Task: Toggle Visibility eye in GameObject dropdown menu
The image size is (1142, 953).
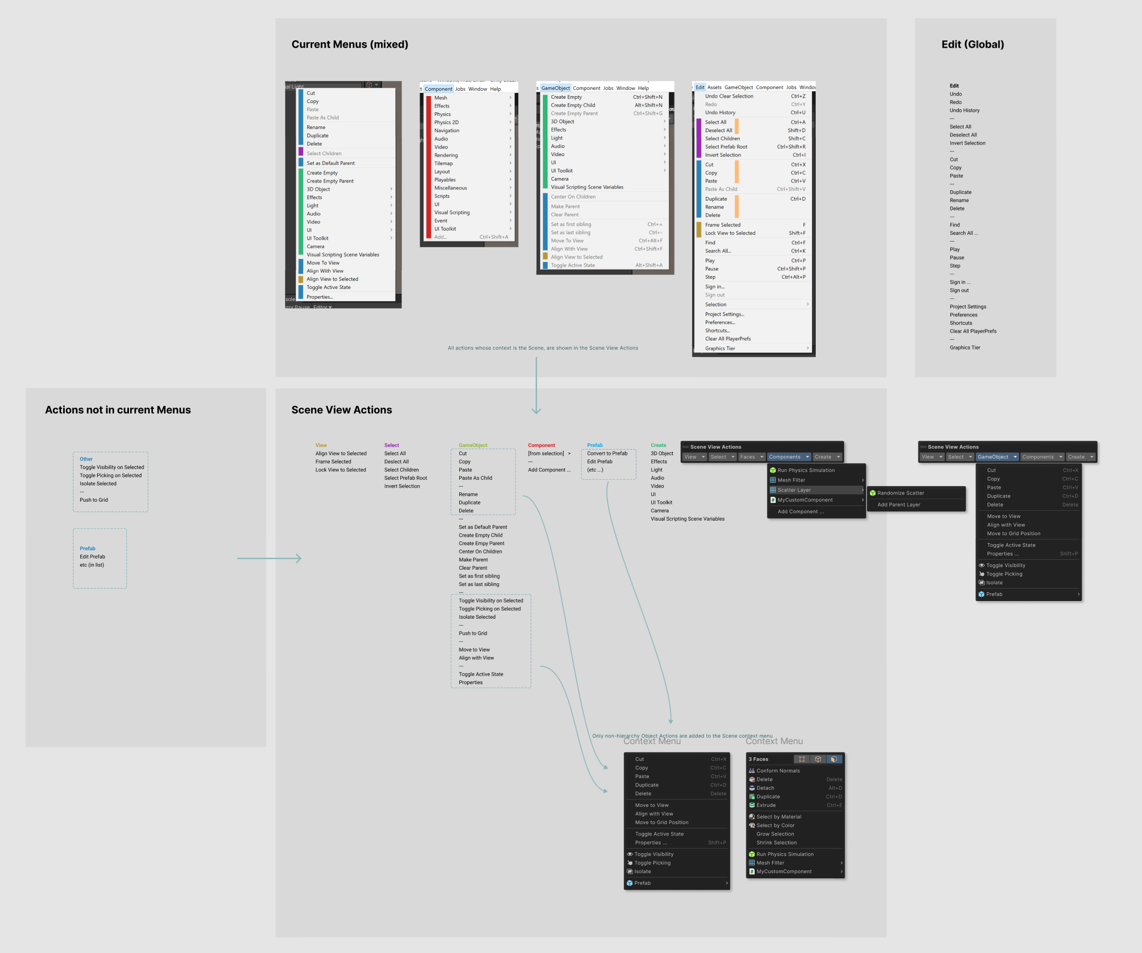Action: (x=982, y=565)
